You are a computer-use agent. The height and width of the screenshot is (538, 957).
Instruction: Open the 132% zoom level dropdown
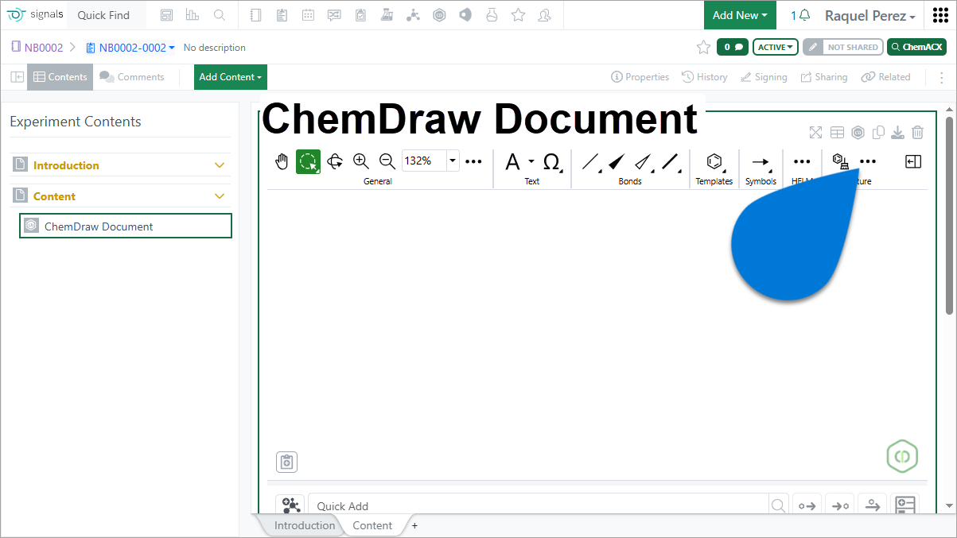pyautogui.click(x=453, y=161)
